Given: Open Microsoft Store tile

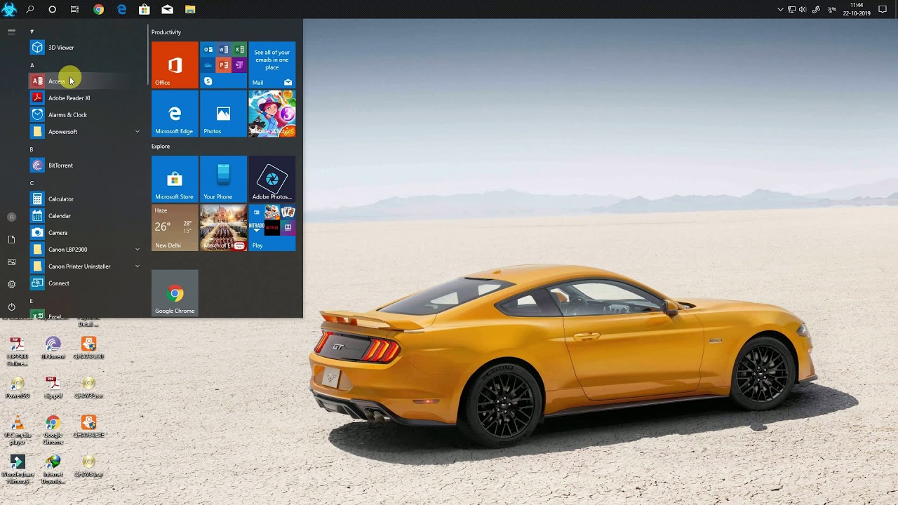Looking at the screenshot, I should pyautogui.click(x=175, y=179).
